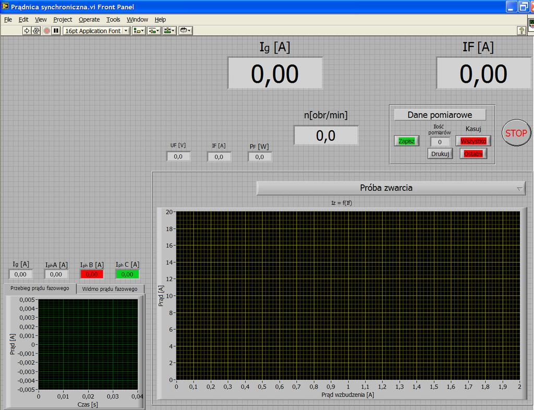Viewport: 534px width, 410px height.
Task: Click the red Ostatni delete button
Action: point(474,154)
